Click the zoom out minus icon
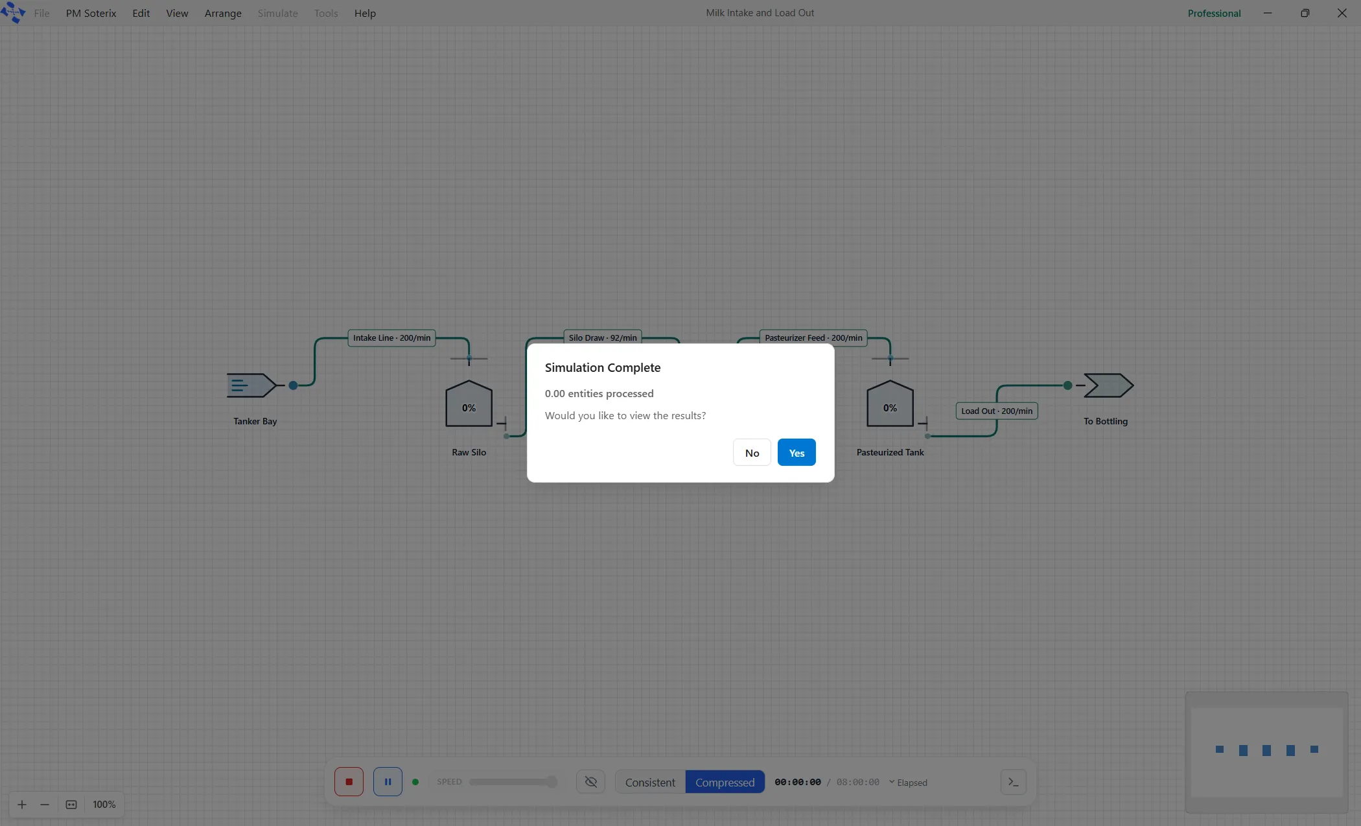This screenshot has width=1361, height=826. pyautogui.click(x=45, y=805)
